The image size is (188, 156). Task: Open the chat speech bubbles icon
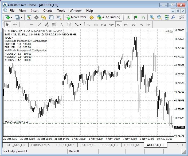[181, 17]
